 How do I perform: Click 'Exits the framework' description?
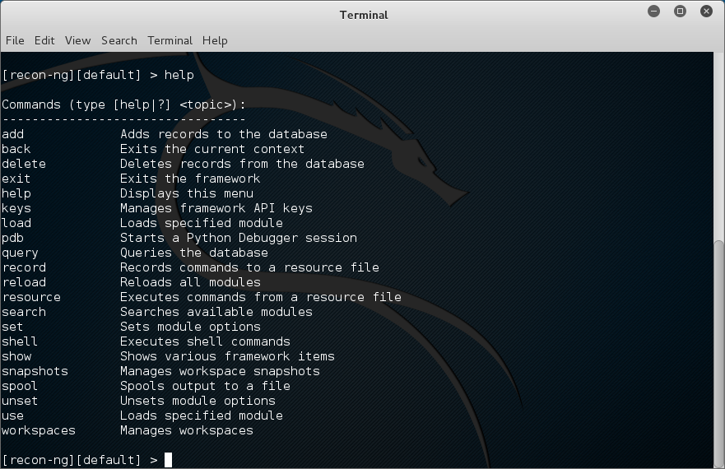pyautogui.click(x=190, y=179)
